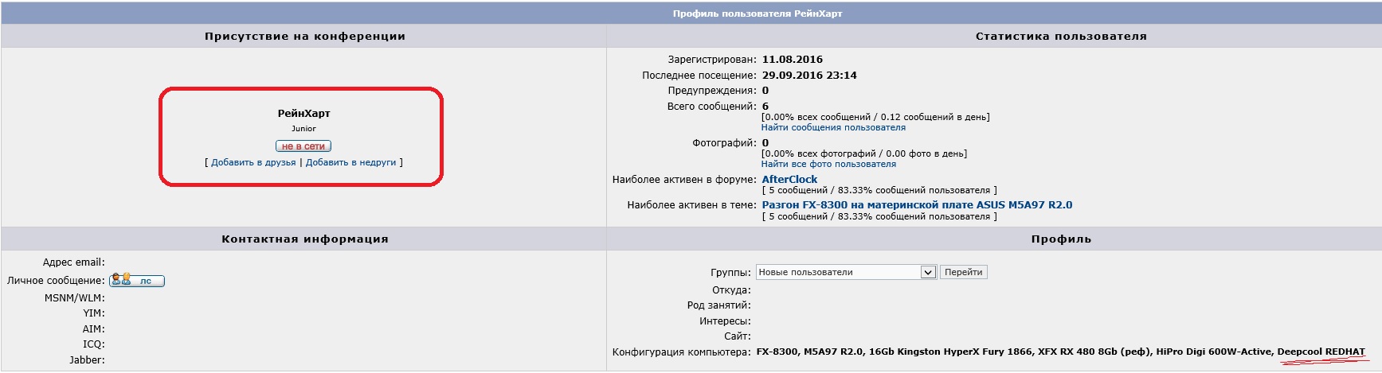Viewport: 1382px width, 373px height.
Task: Click the "Контактная информация" section header
Action: click(304, 239)
